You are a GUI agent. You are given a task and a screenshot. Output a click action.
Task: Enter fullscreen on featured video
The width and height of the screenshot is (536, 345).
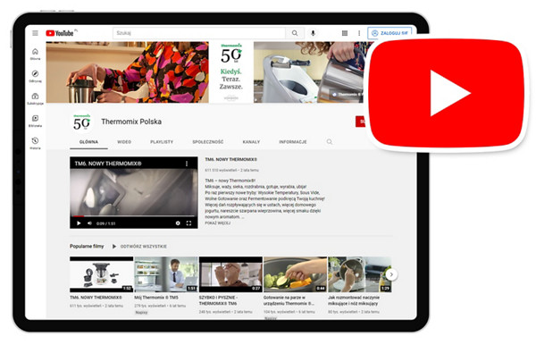(188, 223)
